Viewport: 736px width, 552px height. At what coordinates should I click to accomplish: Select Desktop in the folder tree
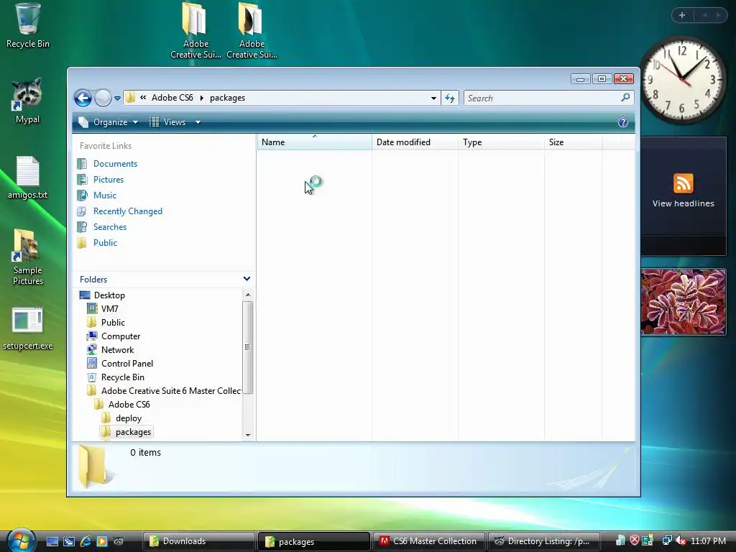point(109,295)
